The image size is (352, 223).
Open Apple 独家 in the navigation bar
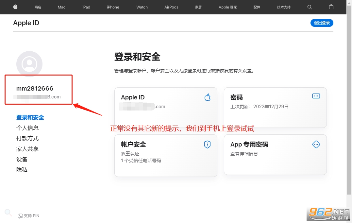[227, 7]
